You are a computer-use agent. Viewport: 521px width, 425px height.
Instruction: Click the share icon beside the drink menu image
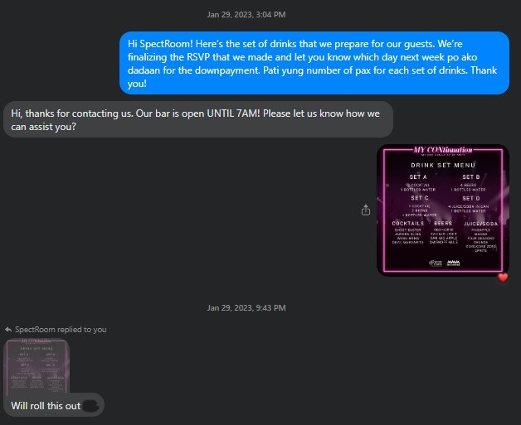point(366,210)
